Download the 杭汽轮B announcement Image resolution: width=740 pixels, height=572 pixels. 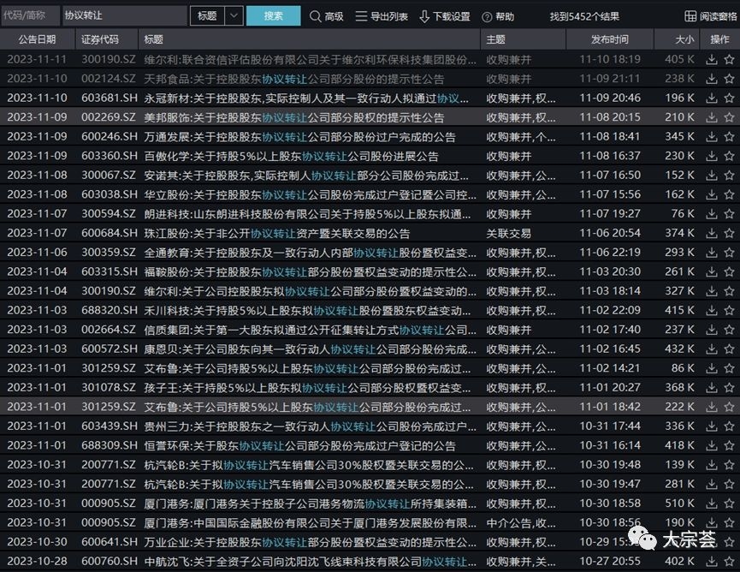coord(712,464)
